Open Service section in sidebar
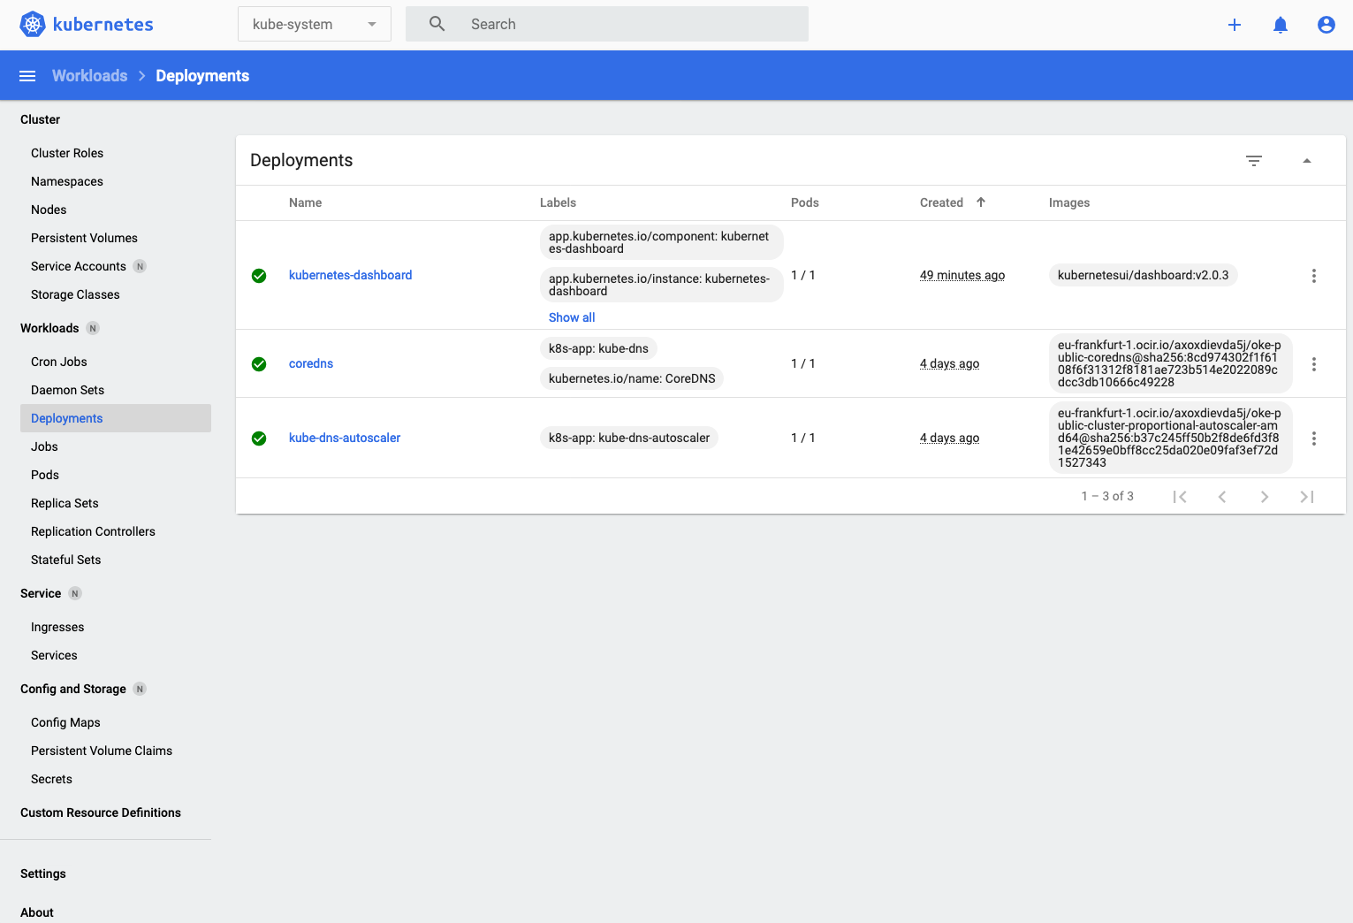Image resolution: width=1353 pixels, height=923 pixels. [41, 593]
